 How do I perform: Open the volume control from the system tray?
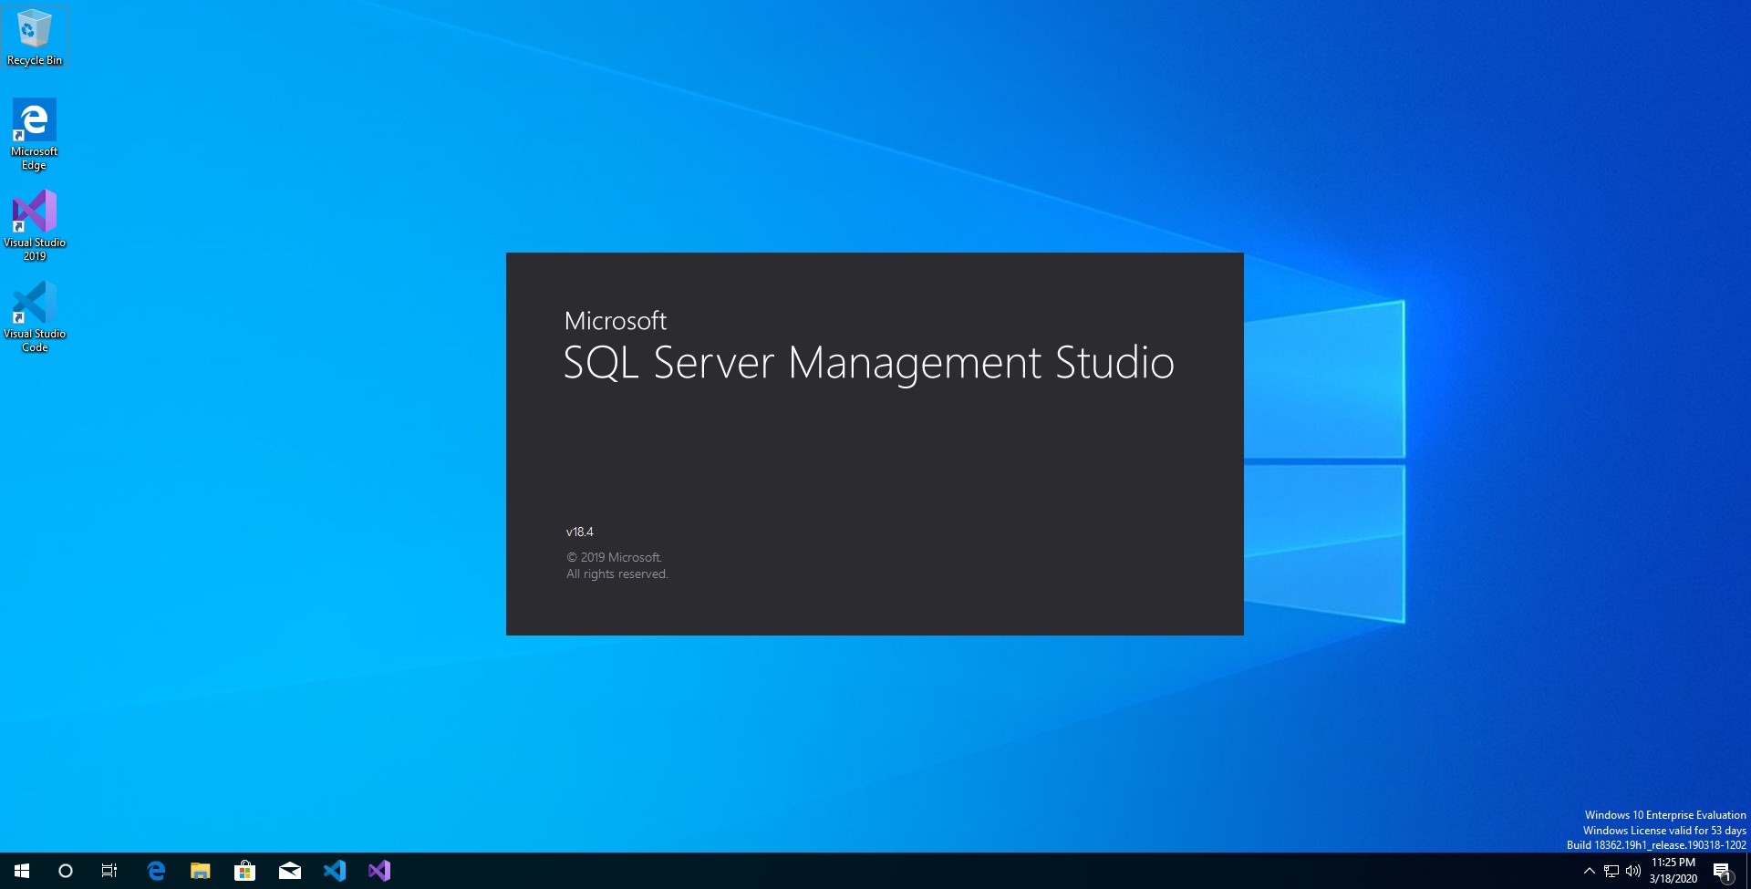click(1632, 871)
